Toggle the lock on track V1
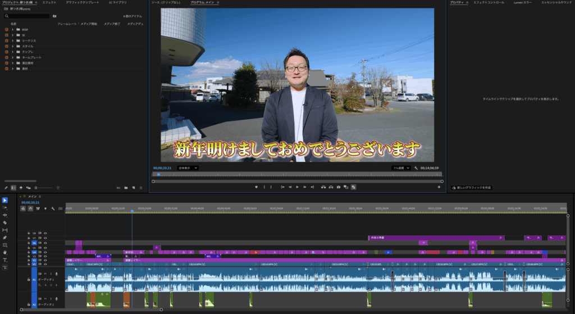The image size is (575, 314). click(28, 263)
